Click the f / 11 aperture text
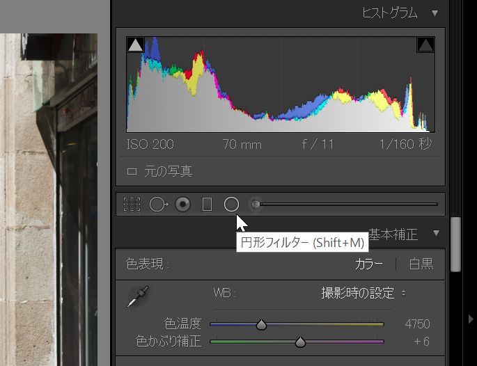477x366 pixels. coord(318,144)
